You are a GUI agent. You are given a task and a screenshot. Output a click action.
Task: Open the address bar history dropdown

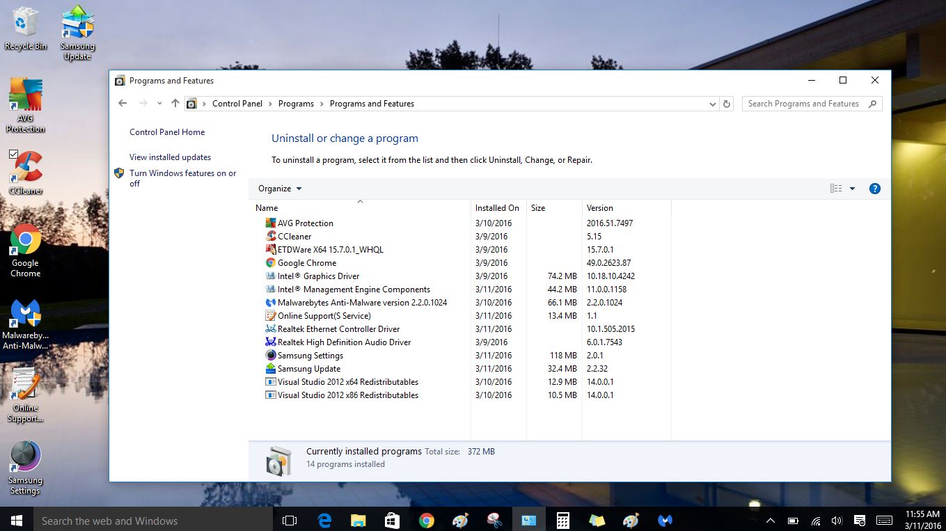click(x=712, y=104)
